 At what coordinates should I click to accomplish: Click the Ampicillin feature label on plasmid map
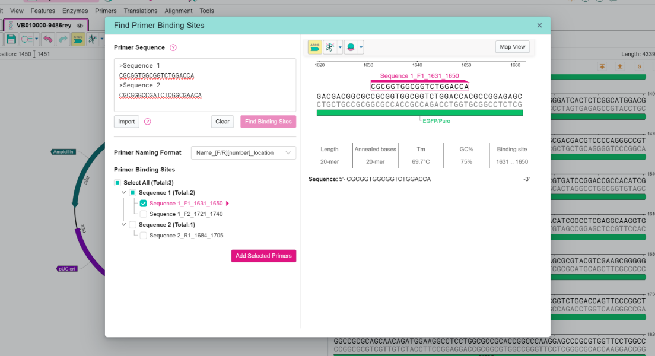click(x=63, y=152)
